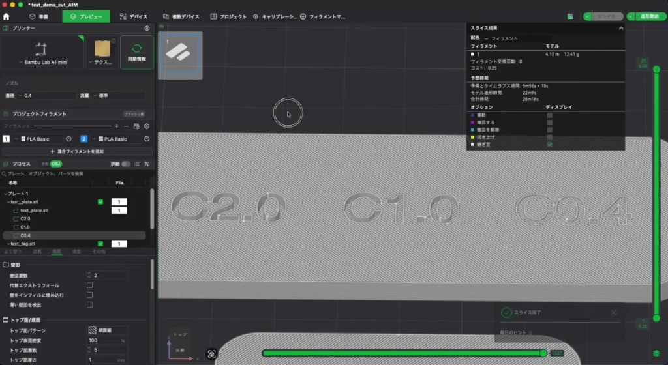Compare presets icon in process header
Image resolution: width=668 pixels, height=365 pixels.
[147, 164]
